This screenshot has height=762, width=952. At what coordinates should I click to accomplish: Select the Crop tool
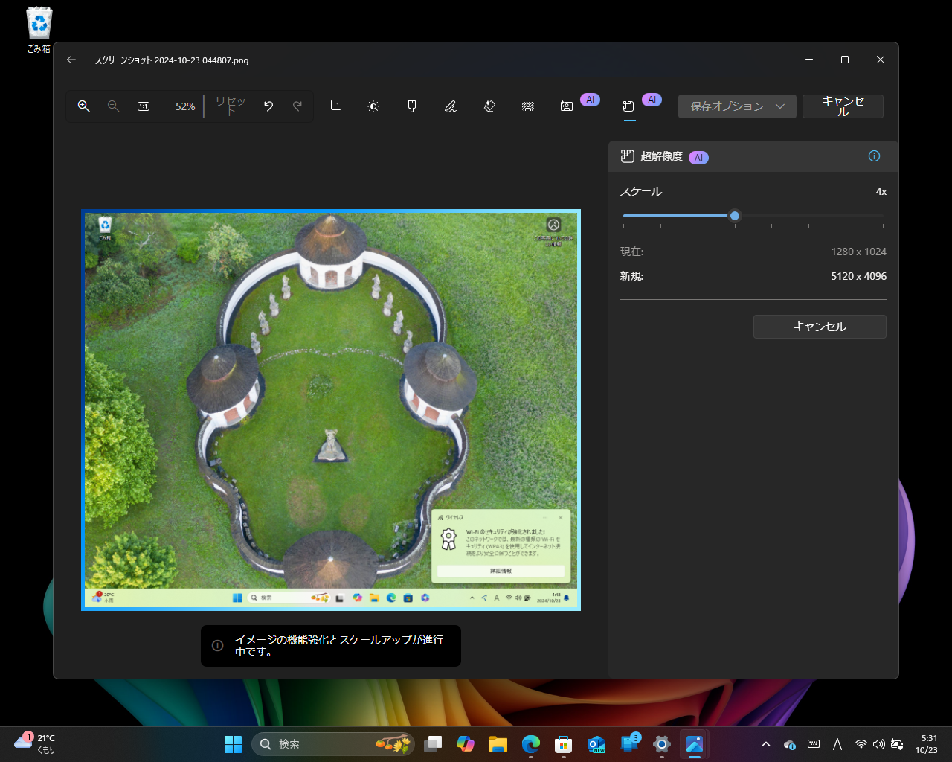coord(334,106)
